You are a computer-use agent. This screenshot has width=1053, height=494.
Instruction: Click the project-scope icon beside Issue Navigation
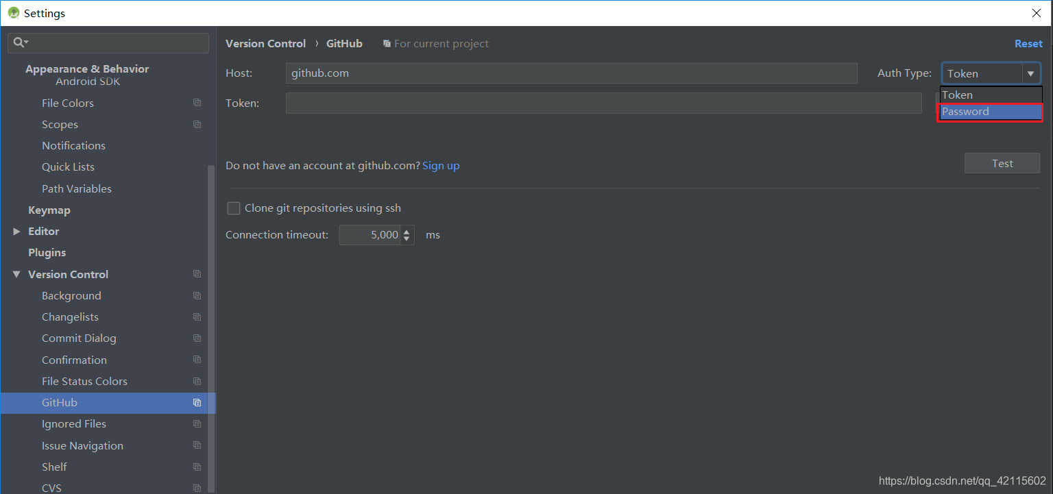tap(197, 445)
